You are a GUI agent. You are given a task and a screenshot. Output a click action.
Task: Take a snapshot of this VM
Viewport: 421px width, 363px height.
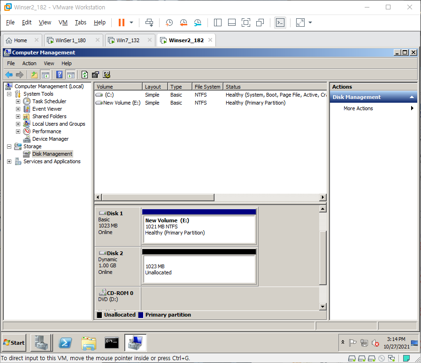click(169, 23)
